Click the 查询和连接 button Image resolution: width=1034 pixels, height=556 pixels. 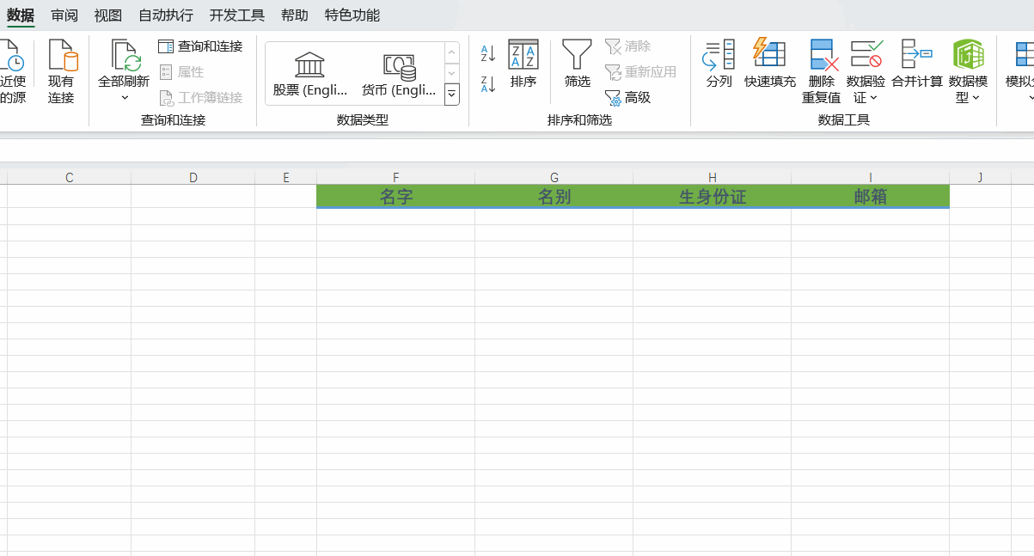[201, 46]
